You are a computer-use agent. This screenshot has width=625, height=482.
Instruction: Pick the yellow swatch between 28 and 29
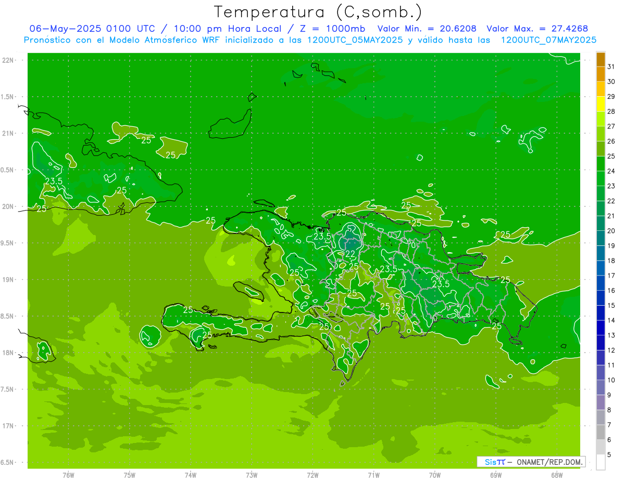click(x=601, y=104)
